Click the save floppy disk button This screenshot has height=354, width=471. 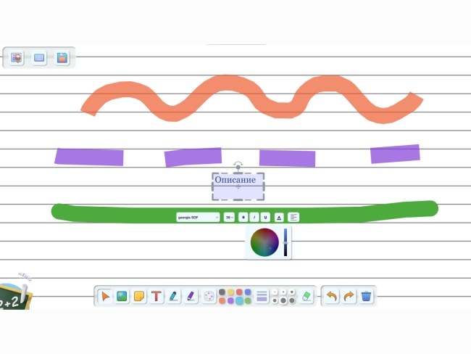coord(62,57)
